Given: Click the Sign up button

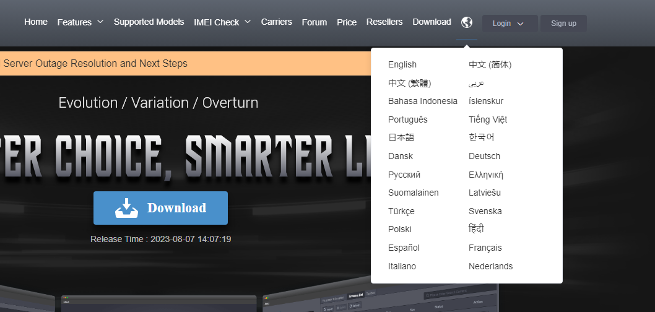Looking at the screenshot, I should point(563,24).
